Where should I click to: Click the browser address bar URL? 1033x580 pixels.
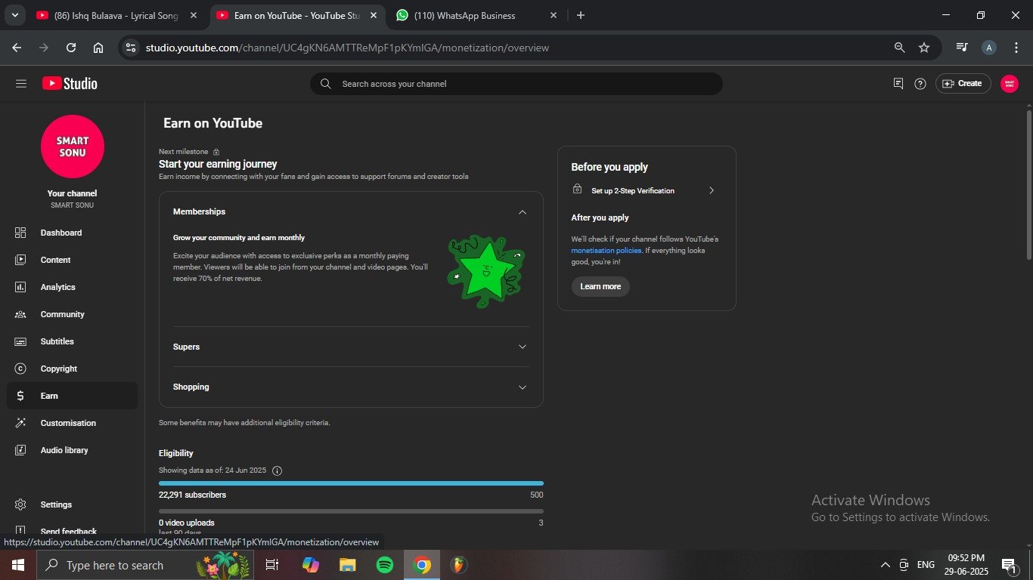[347, 48]
